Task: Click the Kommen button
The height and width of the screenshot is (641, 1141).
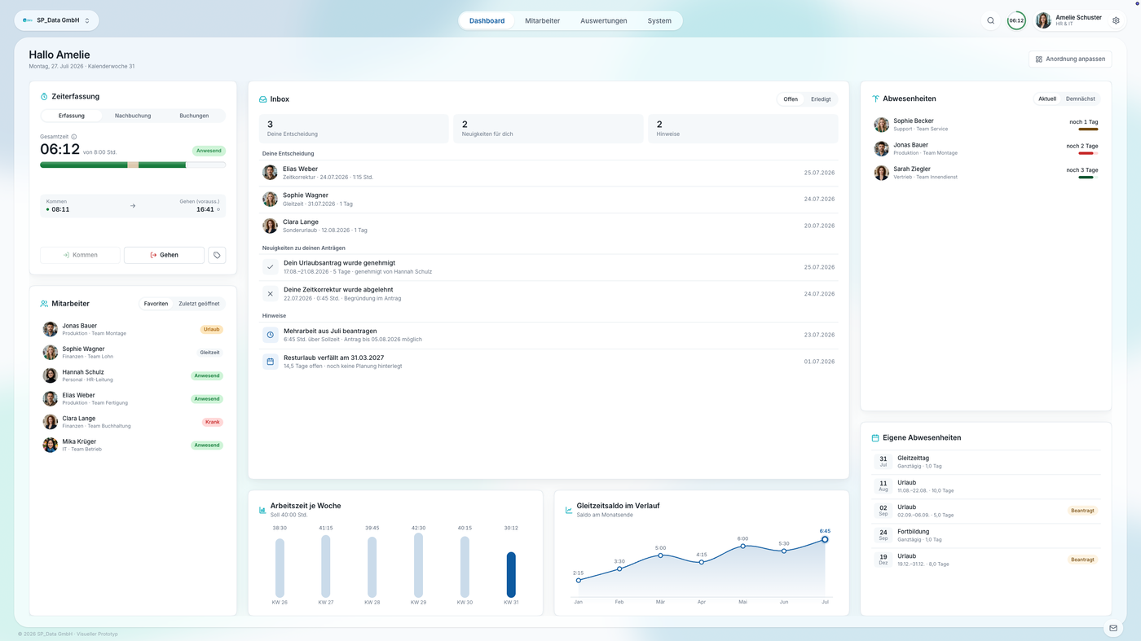Action: tap(80, 255)
